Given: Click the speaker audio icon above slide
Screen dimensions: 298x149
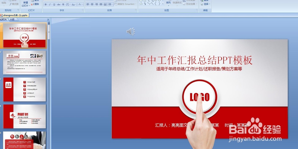Looking at the screenshot, I should 131,32.
